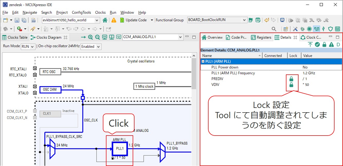Select the OSC 24M block in the diagram
Image resolution: width=343 pixels, height=166 pixels.
click(x=50, y=90)
